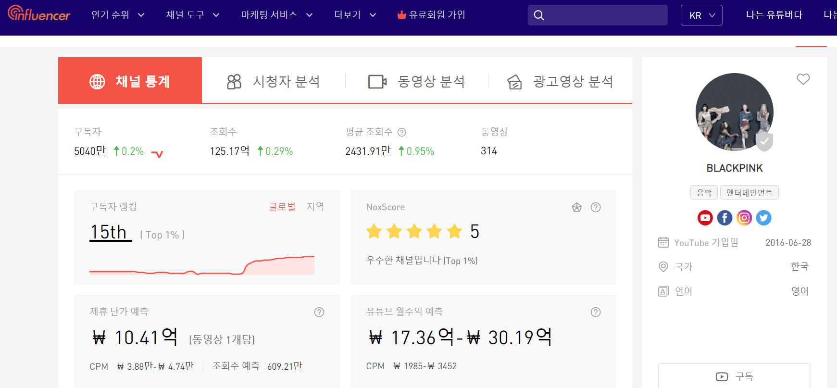Click the subscriber ranking trend chart
The height and width of the screenshot is (388, 837).
click(202, 265)
